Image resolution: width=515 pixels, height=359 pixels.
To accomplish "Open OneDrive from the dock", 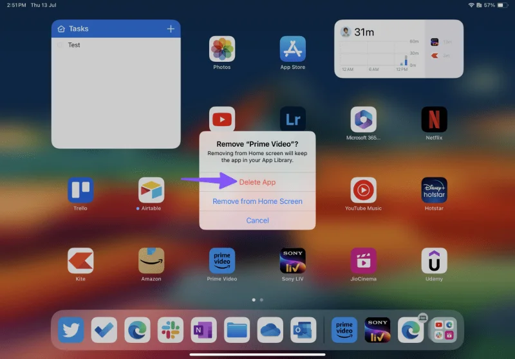I will [270, 330].
